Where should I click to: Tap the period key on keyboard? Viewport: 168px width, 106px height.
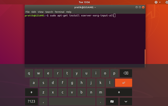(x=100, y=101)
